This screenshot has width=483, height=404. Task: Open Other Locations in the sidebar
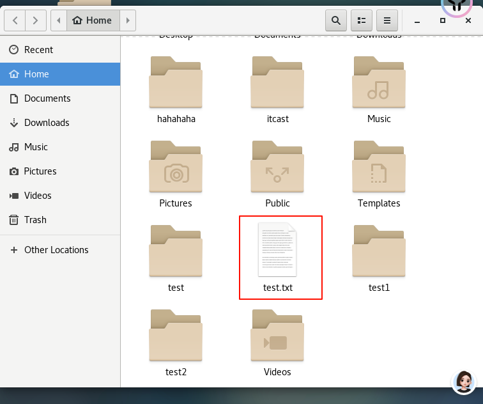(x=60, y=250)
